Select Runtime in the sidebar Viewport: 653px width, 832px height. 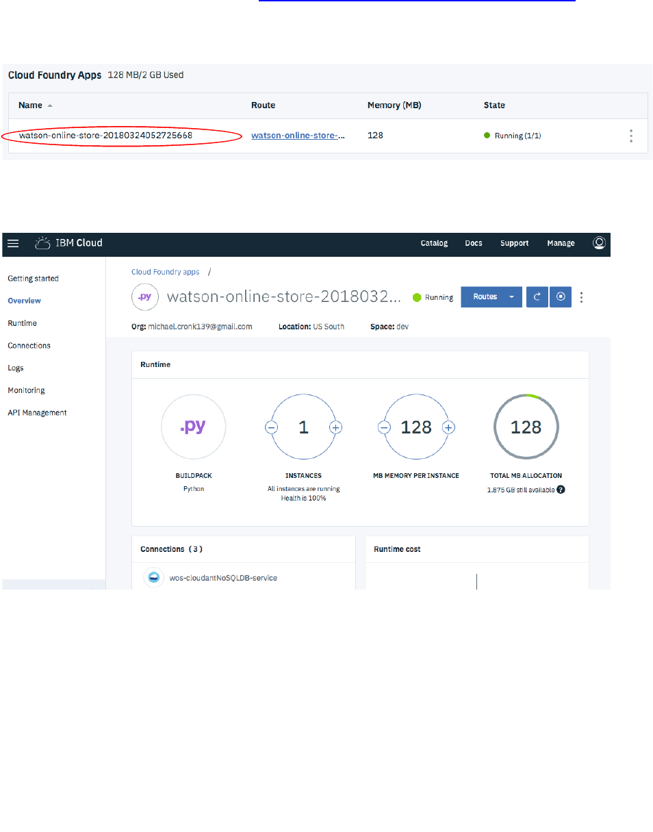click(22, 323)
